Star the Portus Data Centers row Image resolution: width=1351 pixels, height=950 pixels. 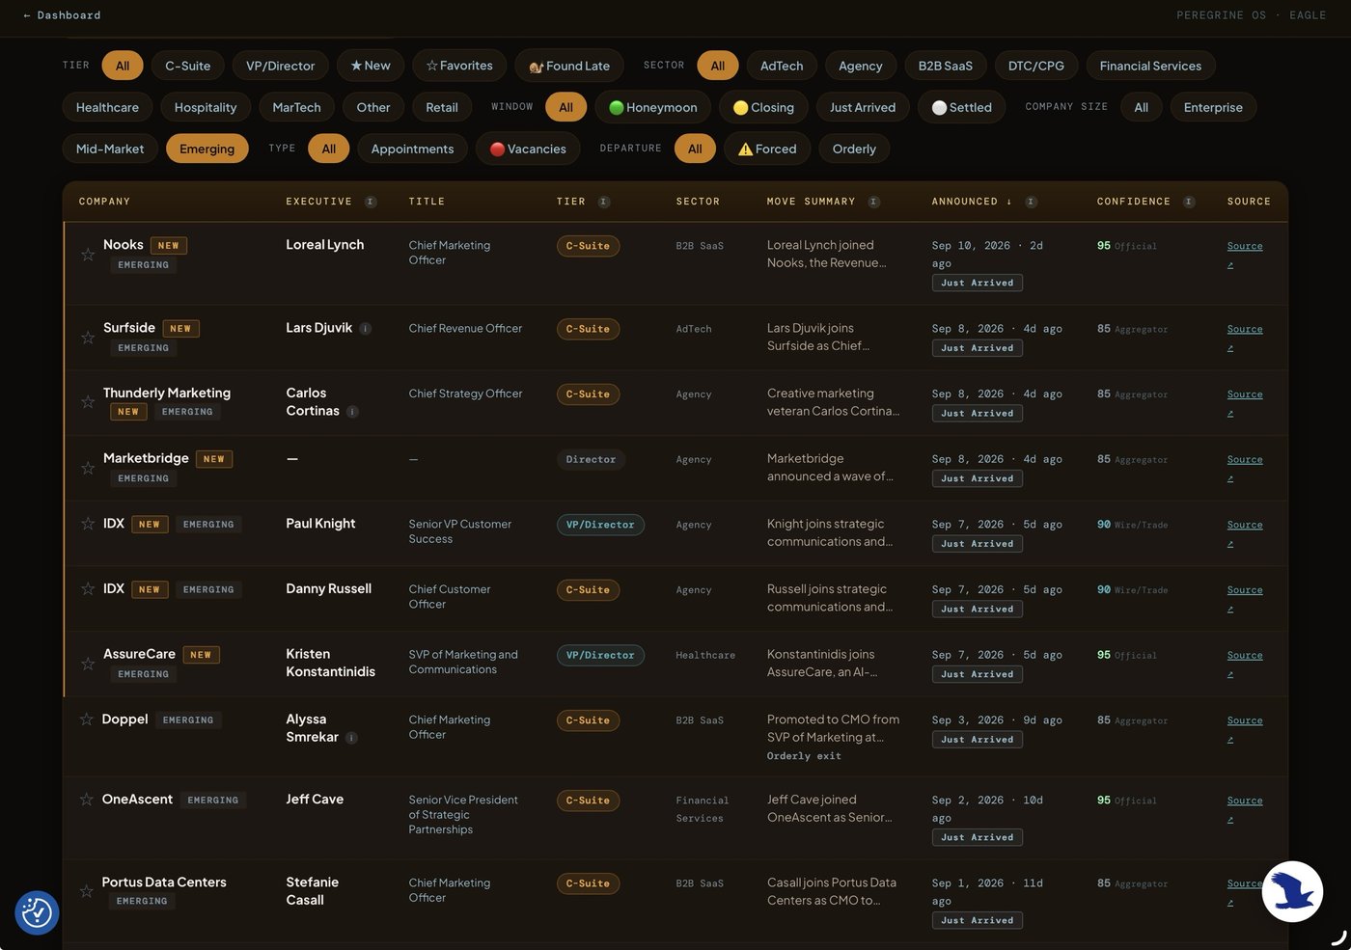pos(87,891)
